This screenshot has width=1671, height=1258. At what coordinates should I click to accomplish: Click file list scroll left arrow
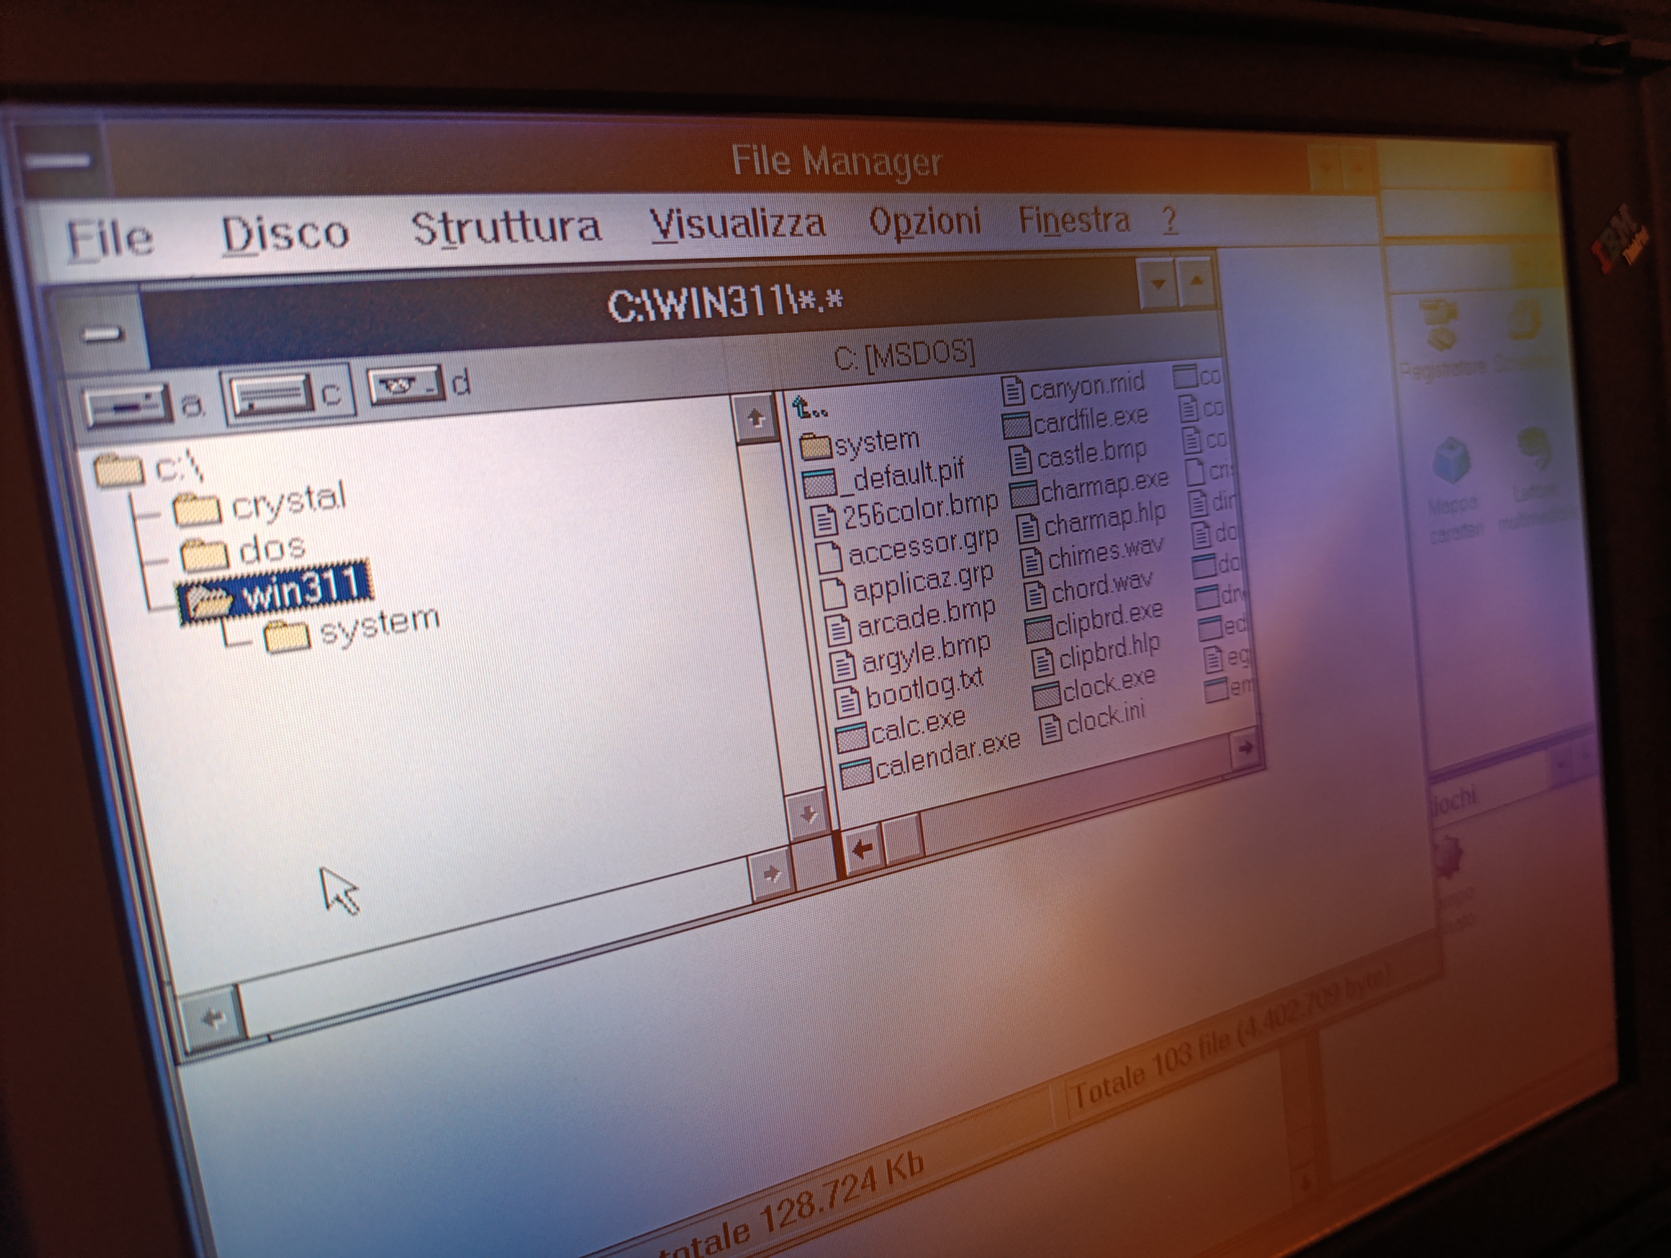point(862,849)
